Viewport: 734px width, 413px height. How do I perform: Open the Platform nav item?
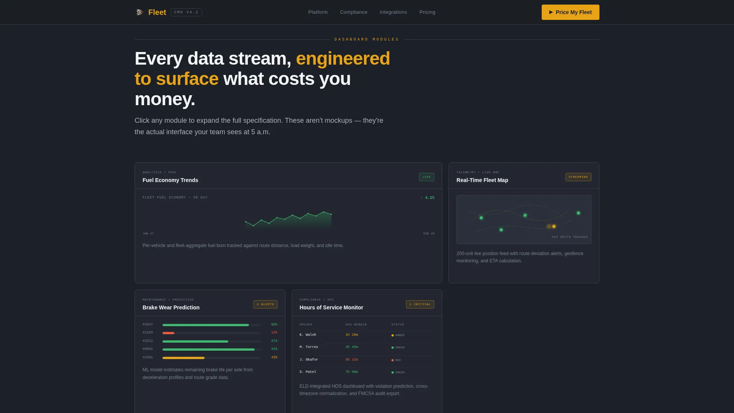(318, 12)
